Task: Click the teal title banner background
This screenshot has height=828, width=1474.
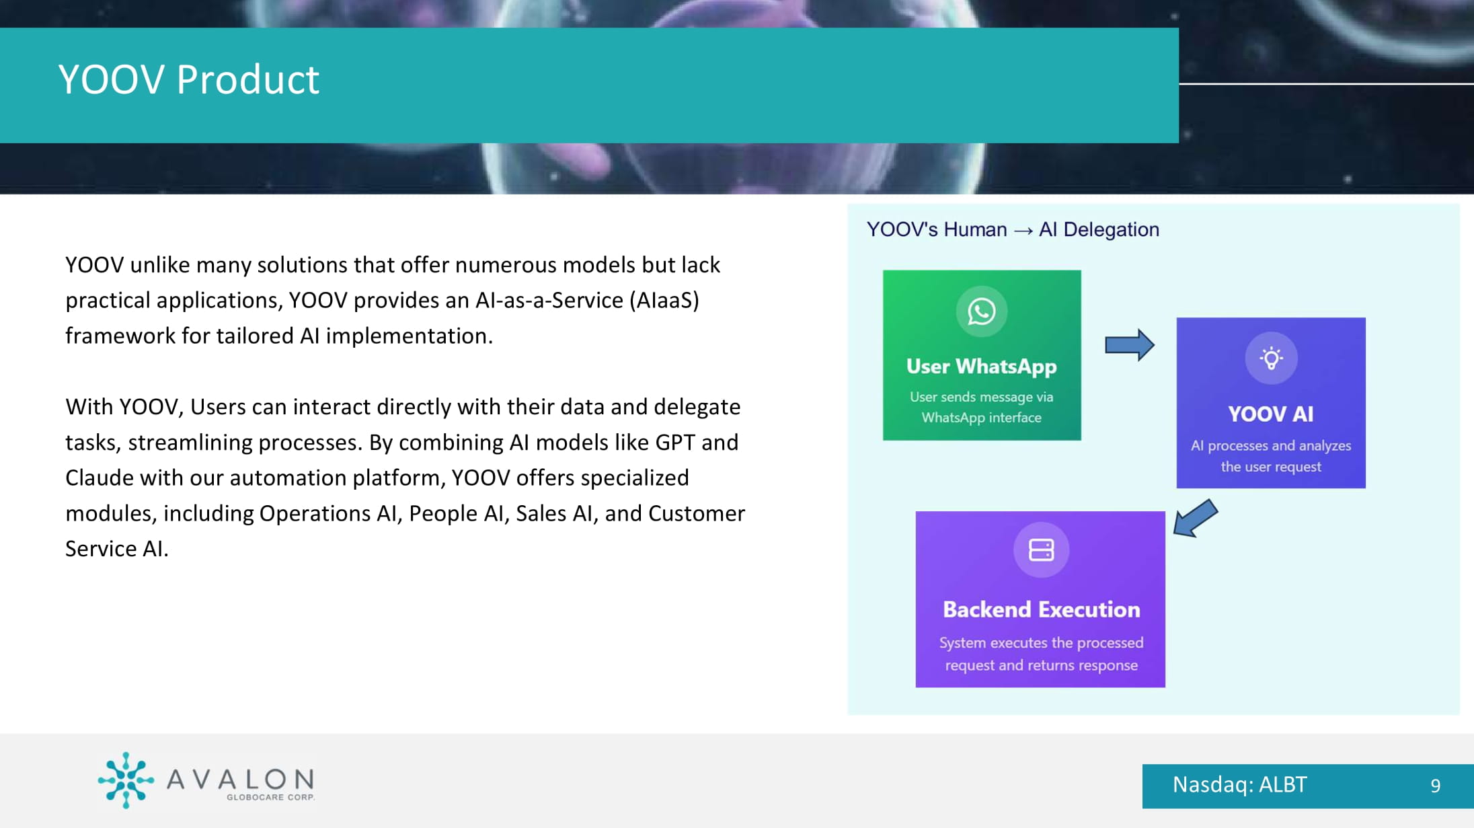Action: tap(740, 85)
